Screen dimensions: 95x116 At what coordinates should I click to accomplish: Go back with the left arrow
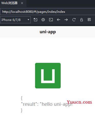[x=59, y=20]
